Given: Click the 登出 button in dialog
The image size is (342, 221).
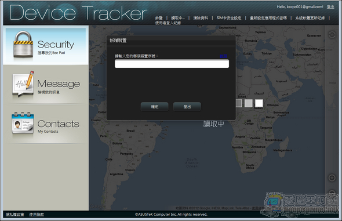Looking at the screenshot, I should pyautogui.click(x=187, y=107).
